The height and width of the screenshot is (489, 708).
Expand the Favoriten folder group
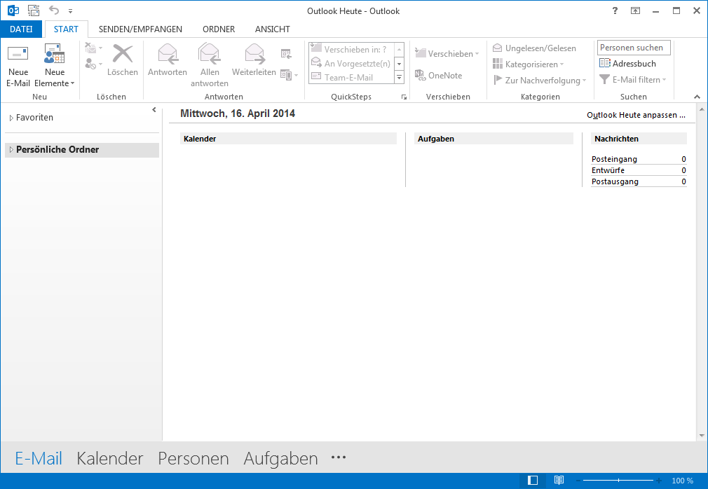click(11, 118)
